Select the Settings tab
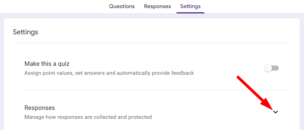304x130 pixels. [190, 6]
